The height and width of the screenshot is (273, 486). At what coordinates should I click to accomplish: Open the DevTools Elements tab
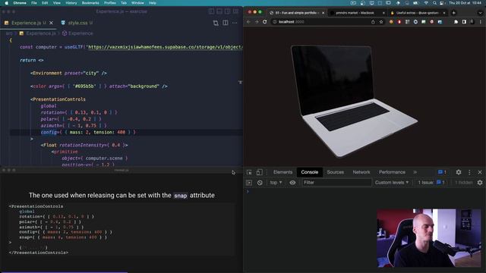(282, 172)
